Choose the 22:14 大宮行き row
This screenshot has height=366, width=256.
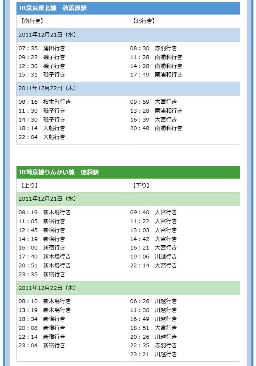(x=154, y=265)
